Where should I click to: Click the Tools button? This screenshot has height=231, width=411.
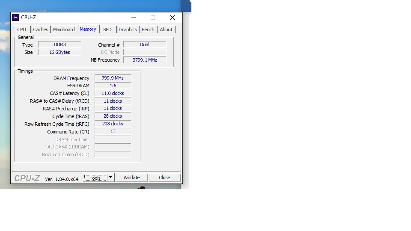click(x=95, y=178)
